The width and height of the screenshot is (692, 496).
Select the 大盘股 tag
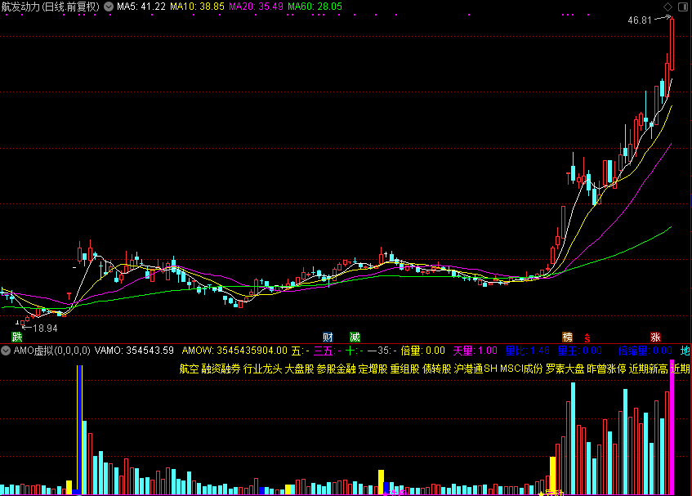click(x=299, y=369)
